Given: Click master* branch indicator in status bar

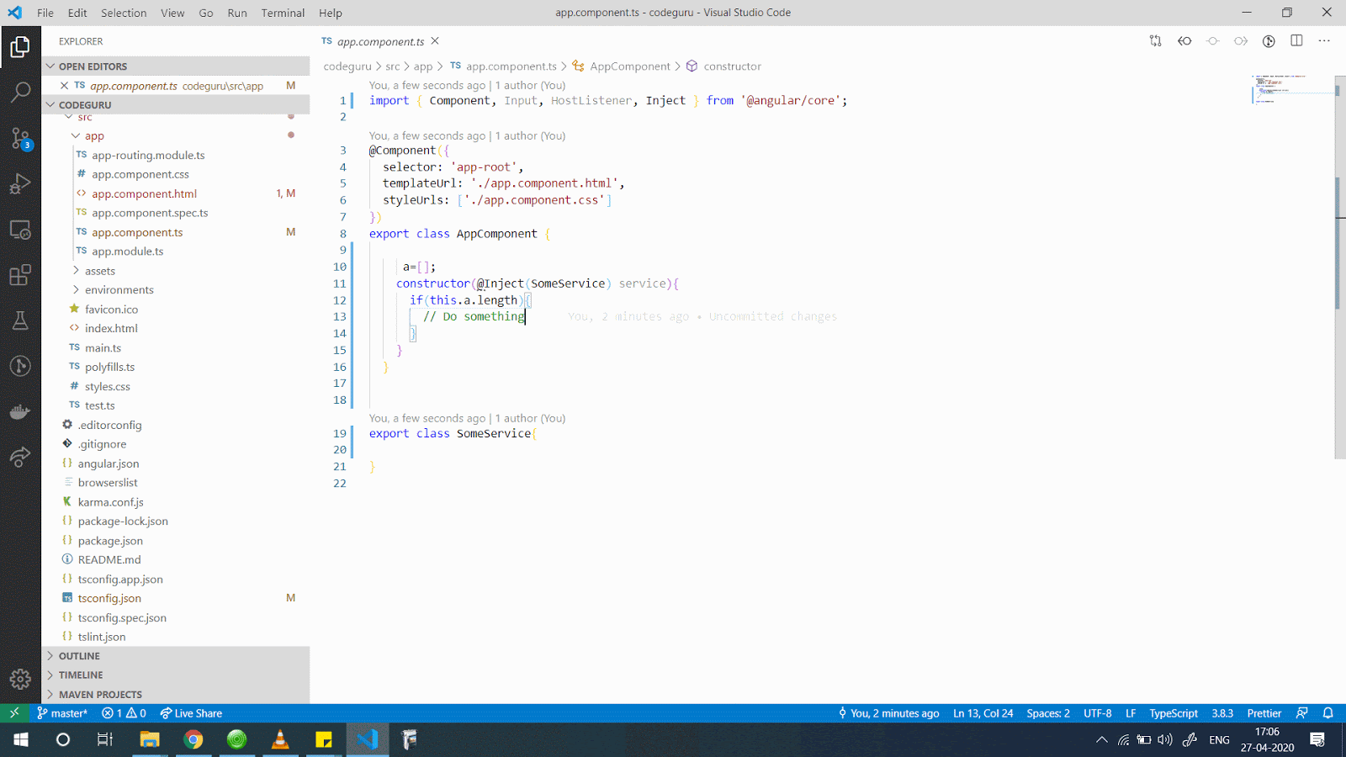Looking at the screenshot, I should click(x=62, y=712).
